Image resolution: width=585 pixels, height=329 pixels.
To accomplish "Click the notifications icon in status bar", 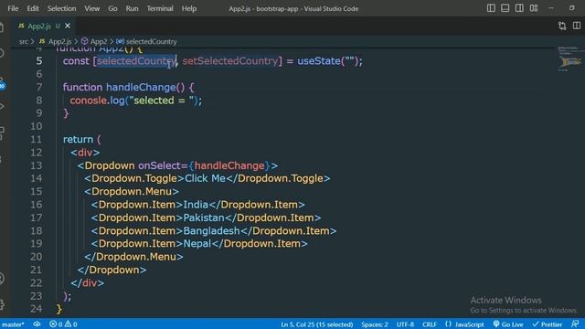I will point(575,324).
